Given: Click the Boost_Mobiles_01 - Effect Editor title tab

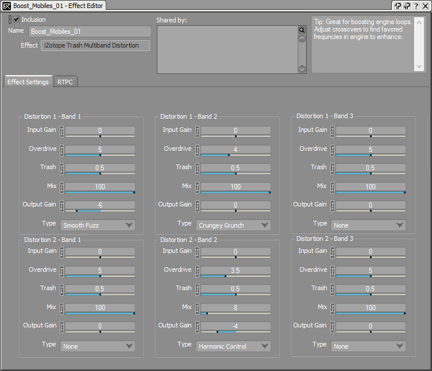Looking at the screenshot, I should click(54, 6).
